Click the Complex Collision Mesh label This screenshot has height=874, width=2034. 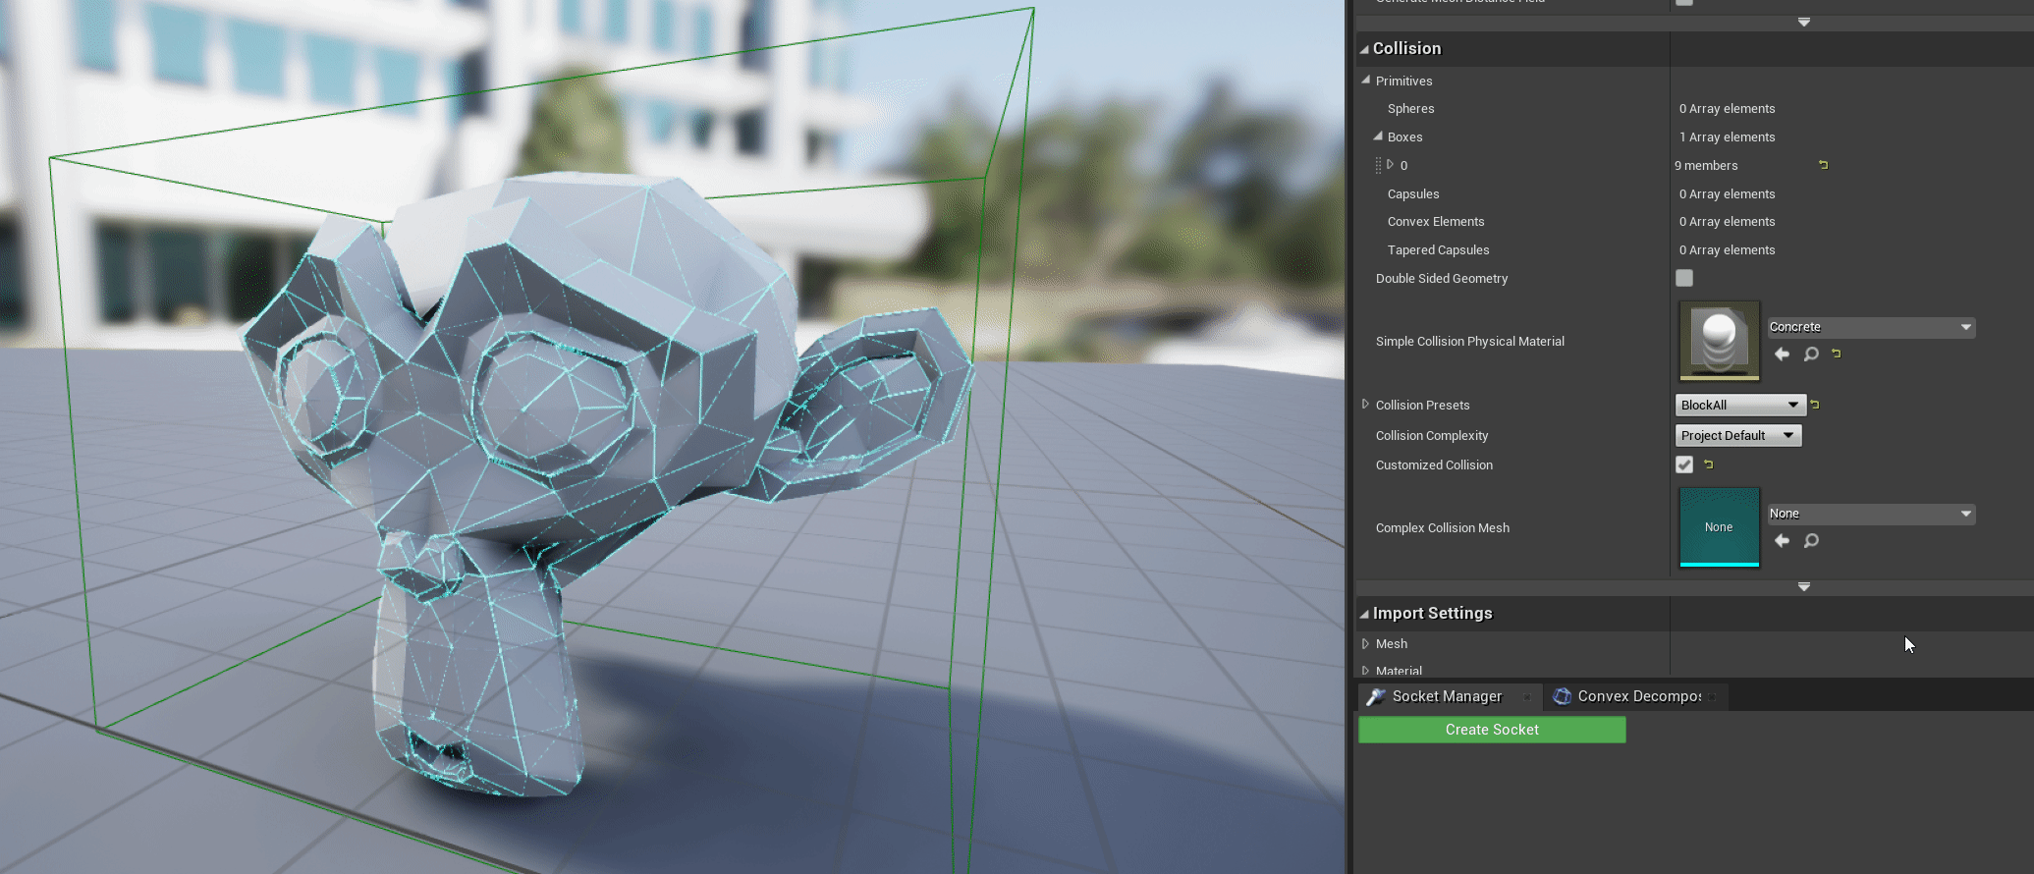(x=1443, y=528)
